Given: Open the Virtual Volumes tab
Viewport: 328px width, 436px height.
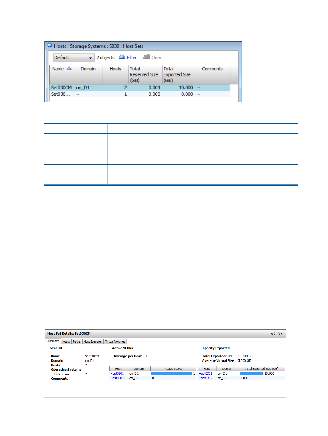Looking at the screenshot, I should (115, 341).
